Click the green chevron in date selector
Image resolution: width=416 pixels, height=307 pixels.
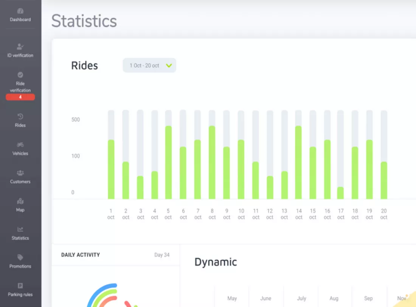tap(169, 66)
